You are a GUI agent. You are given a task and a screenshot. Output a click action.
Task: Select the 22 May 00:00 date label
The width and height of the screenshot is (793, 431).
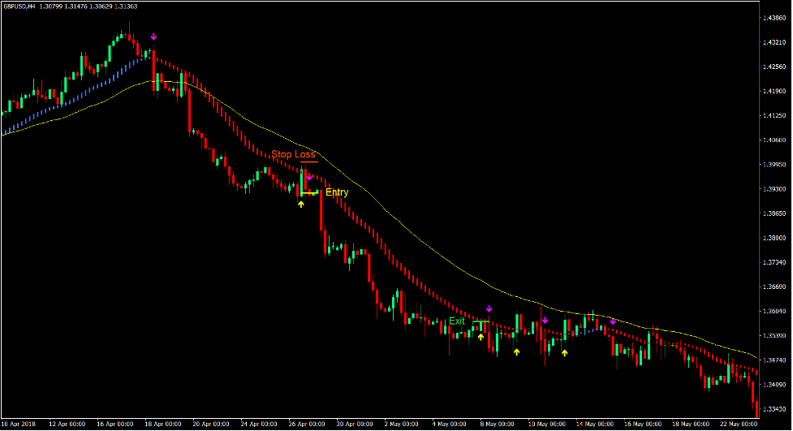738,424
